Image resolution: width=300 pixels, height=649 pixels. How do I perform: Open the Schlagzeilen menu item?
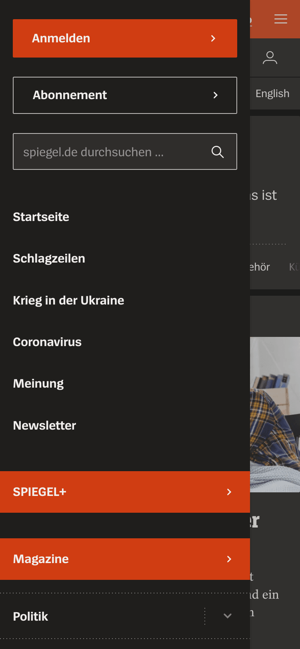point(49,259)
